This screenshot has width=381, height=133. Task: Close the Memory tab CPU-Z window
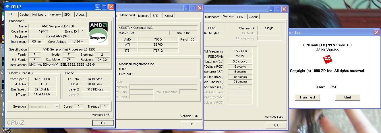click(284, 9)
